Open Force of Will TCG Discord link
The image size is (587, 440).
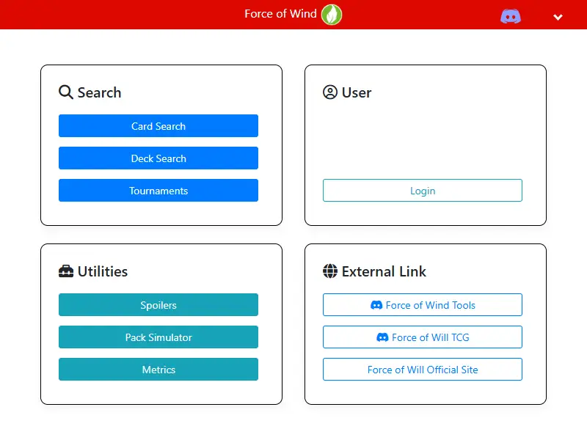point(423,337)
